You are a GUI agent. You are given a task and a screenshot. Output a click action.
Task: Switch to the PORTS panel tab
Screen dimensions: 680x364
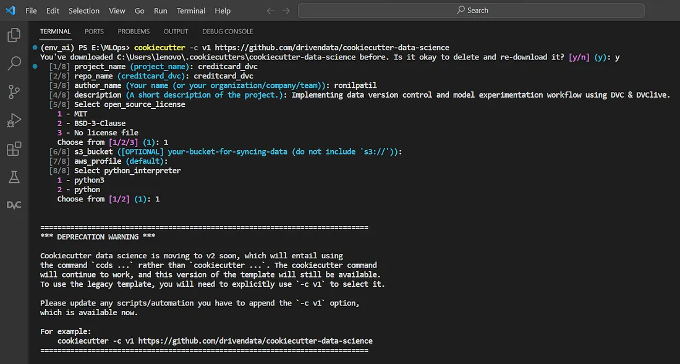click(94, 31)
